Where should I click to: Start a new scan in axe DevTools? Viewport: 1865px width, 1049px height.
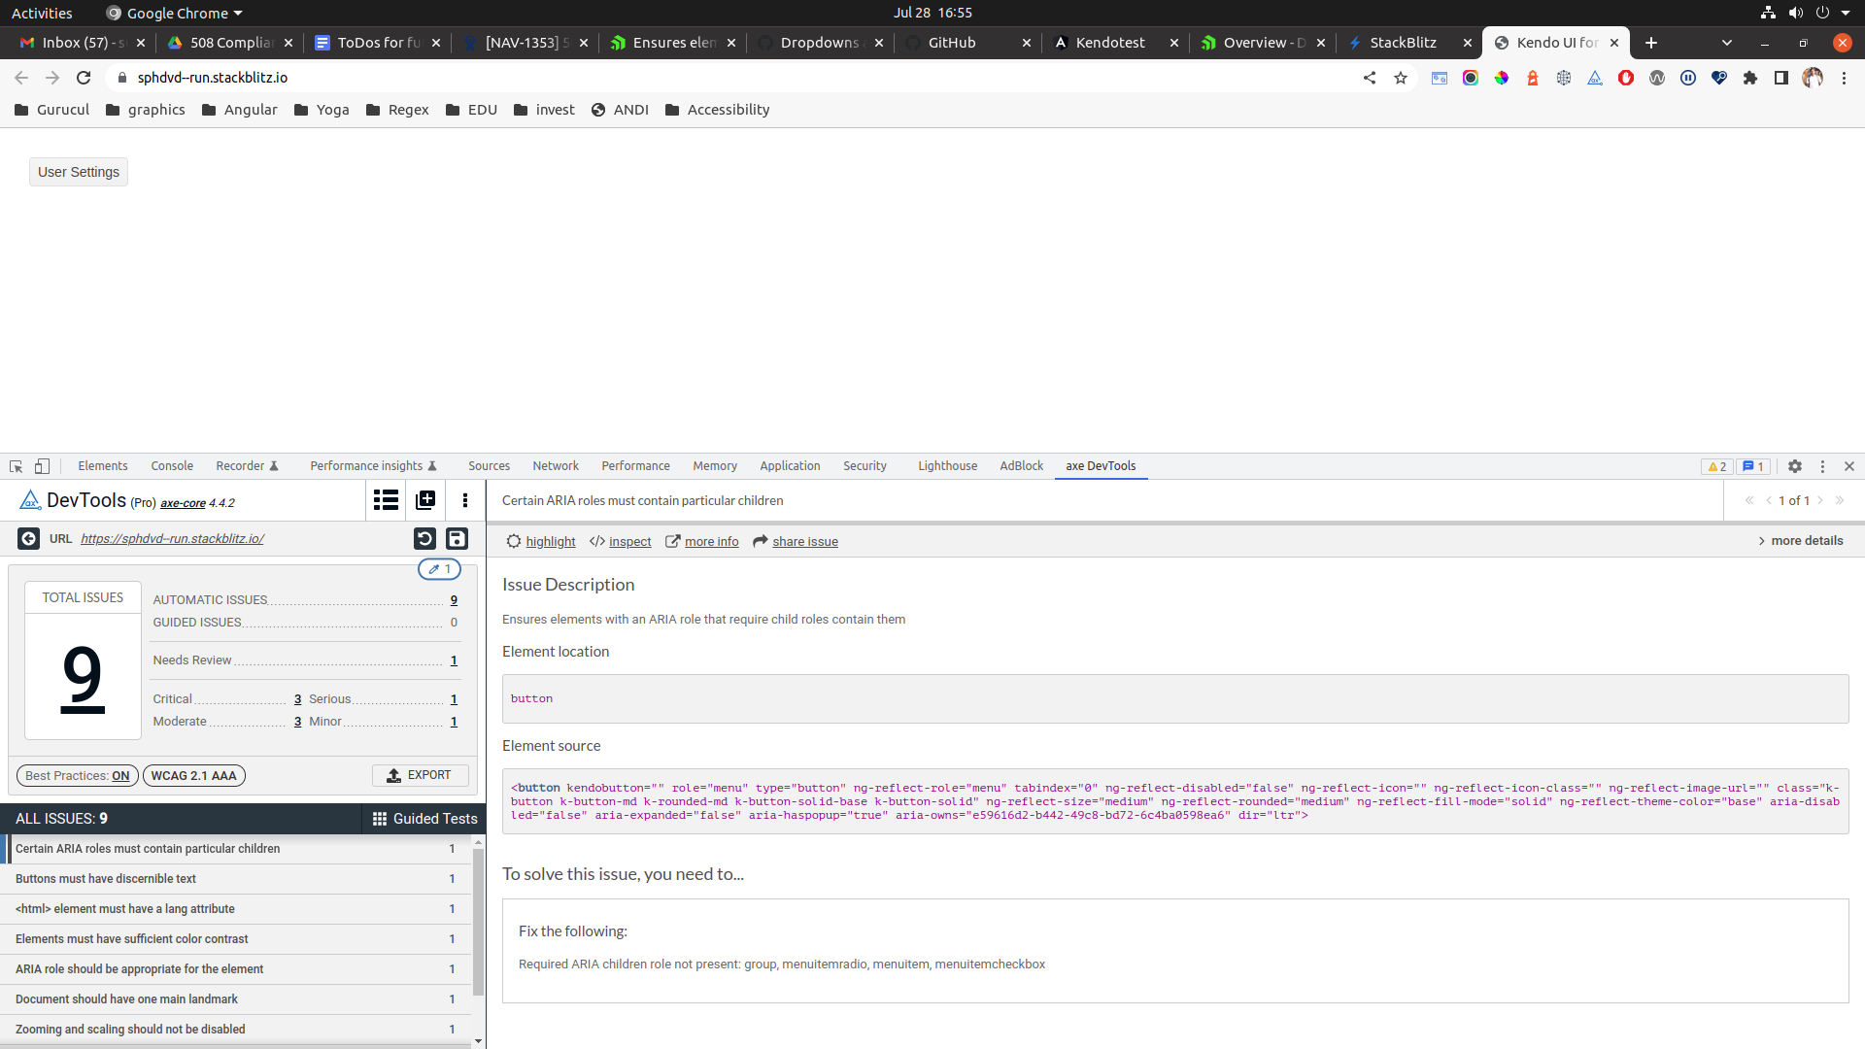pyautogui.click(x=424, y=500)
